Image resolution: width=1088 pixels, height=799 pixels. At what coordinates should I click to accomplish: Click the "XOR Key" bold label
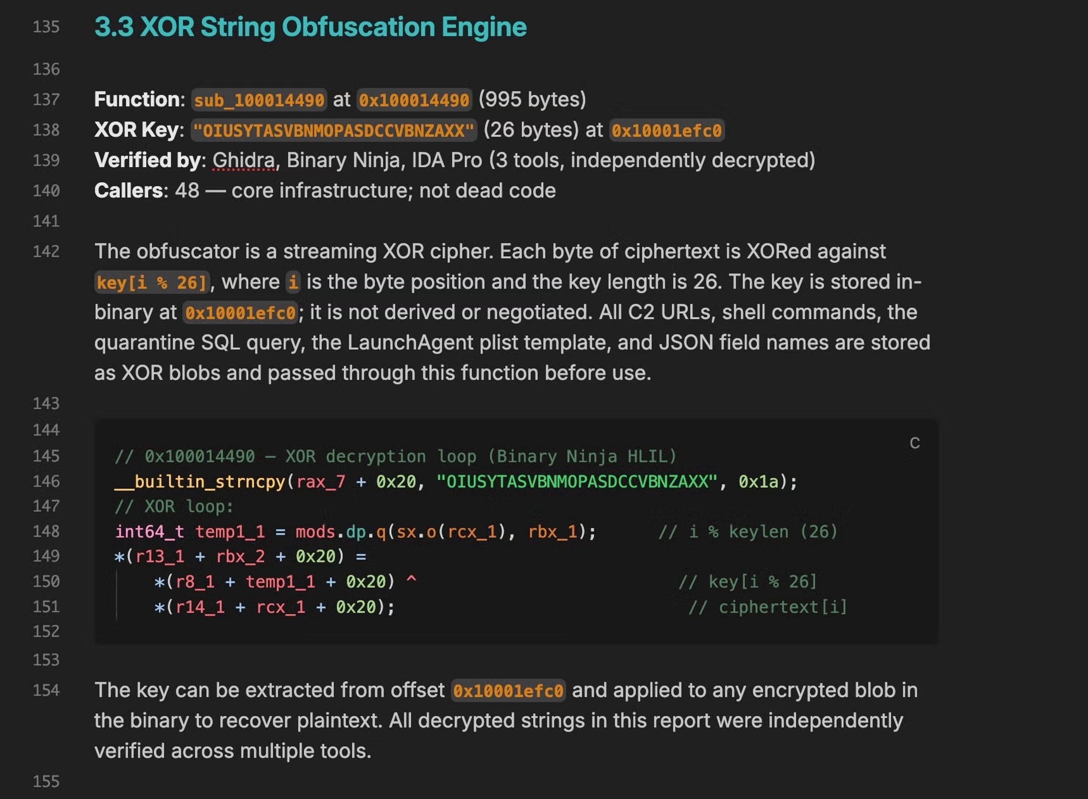(x=136, y=130)
